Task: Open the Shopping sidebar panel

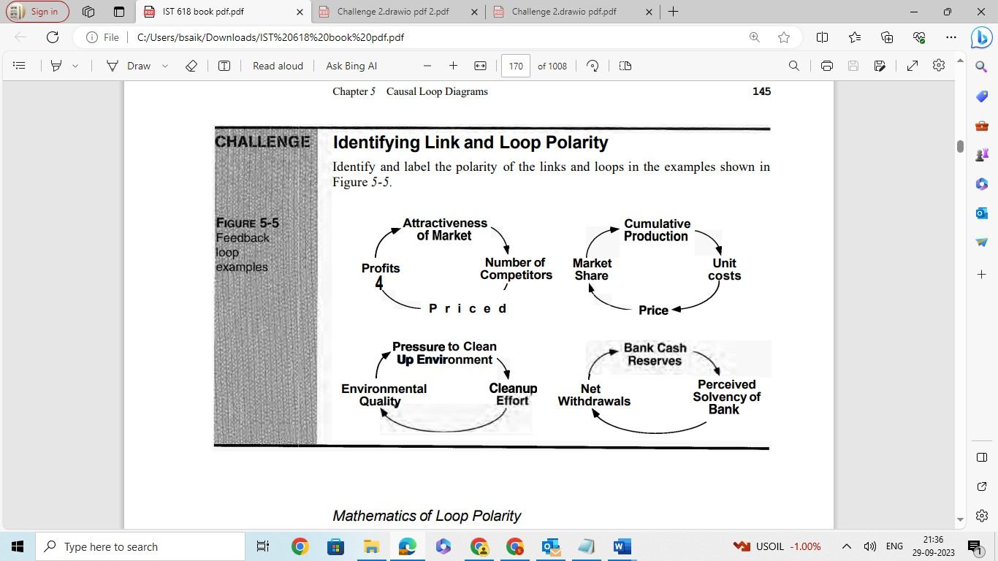Action: (981, 96)
